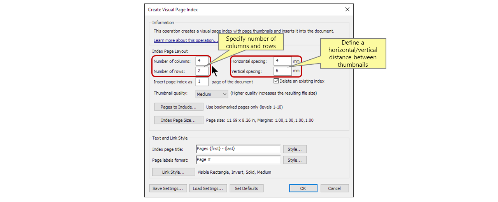The height and width of the screenshot is (202, 498).
Task: Toggle Delete an existing index checkbox
Action: pos(276,81)
